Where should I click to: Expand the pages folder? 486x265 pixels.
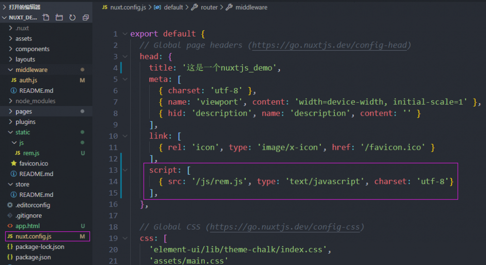11,111
